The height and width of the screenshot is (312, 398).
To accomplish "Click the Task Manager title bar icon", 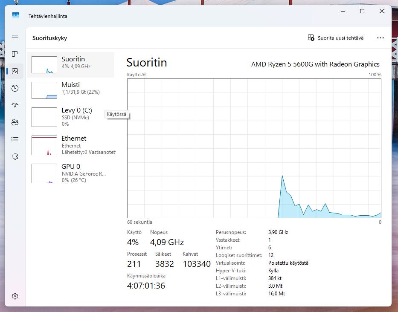I will pyautogui.click(x=16, y=16).
